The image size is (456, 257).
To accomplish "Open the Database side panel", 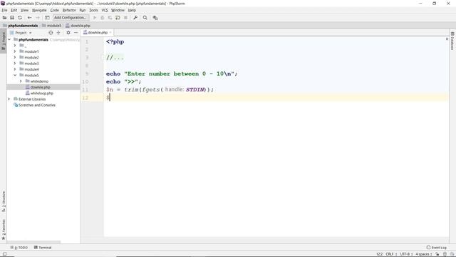I will coord(452,41).
